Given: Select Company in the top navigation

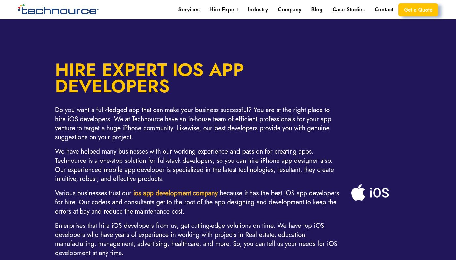Looking at the screenshot, I should [x=290, y=10].
